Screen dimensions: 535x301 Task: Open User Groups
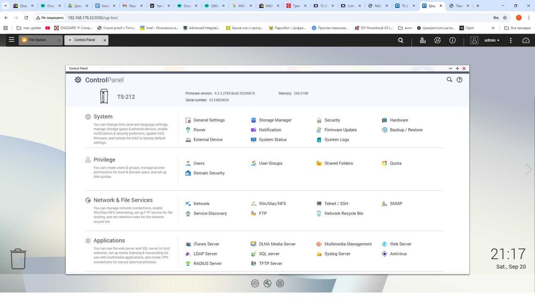coord(266,163)
